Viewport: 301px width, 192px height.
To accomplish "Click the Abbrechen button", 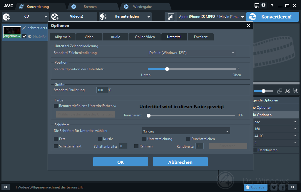I will 180,162.
